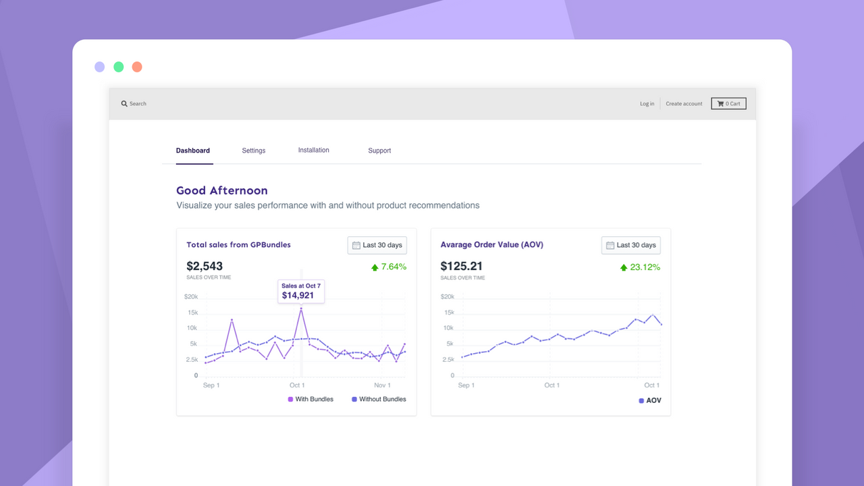Open the Settings tab

tap(254, 151)
